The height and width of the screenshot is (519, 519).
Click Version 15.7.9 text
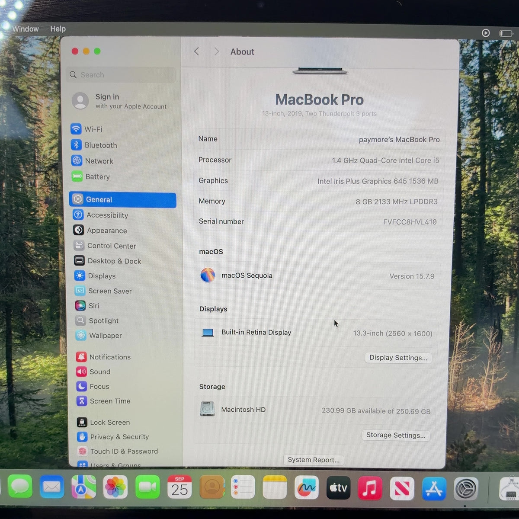pos(412,276)
